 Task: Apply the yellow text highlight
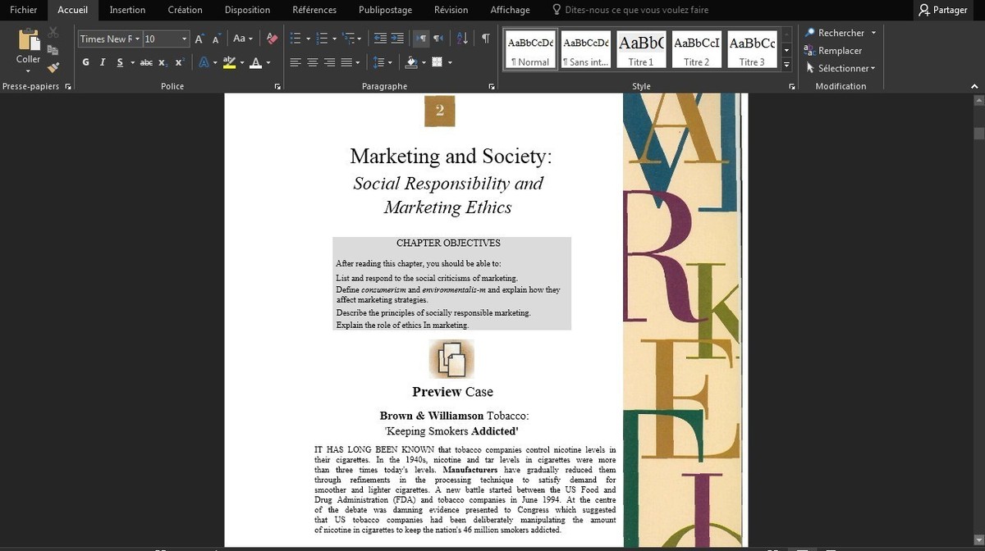[229, 63]
